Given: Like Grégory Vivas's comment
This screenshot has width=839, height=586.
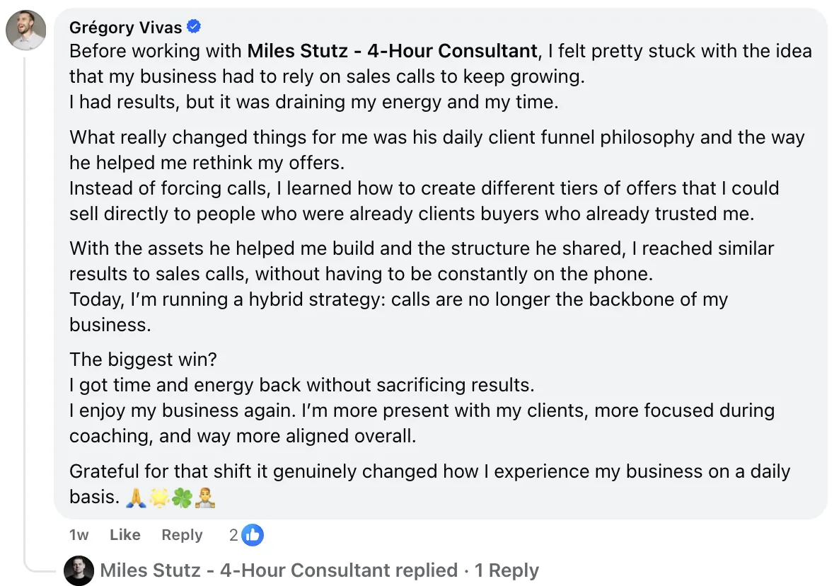Looking at the screenshot, I should point(125,535).
